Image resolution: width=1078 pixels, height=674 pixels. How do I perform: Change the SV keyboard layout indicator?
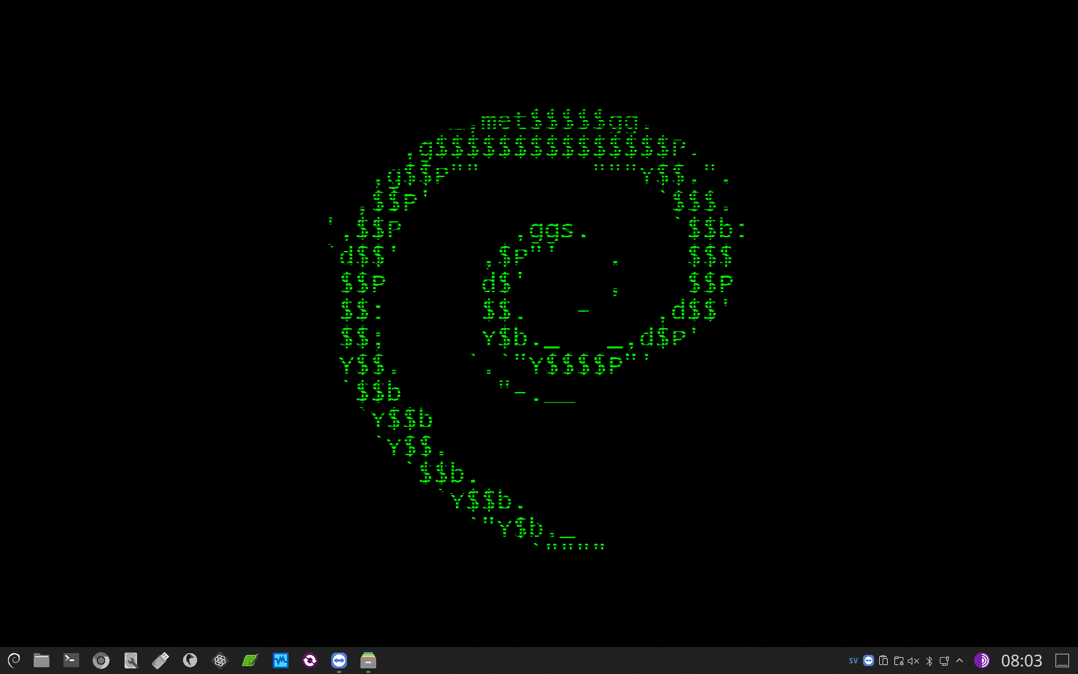[x=853, y=661]
